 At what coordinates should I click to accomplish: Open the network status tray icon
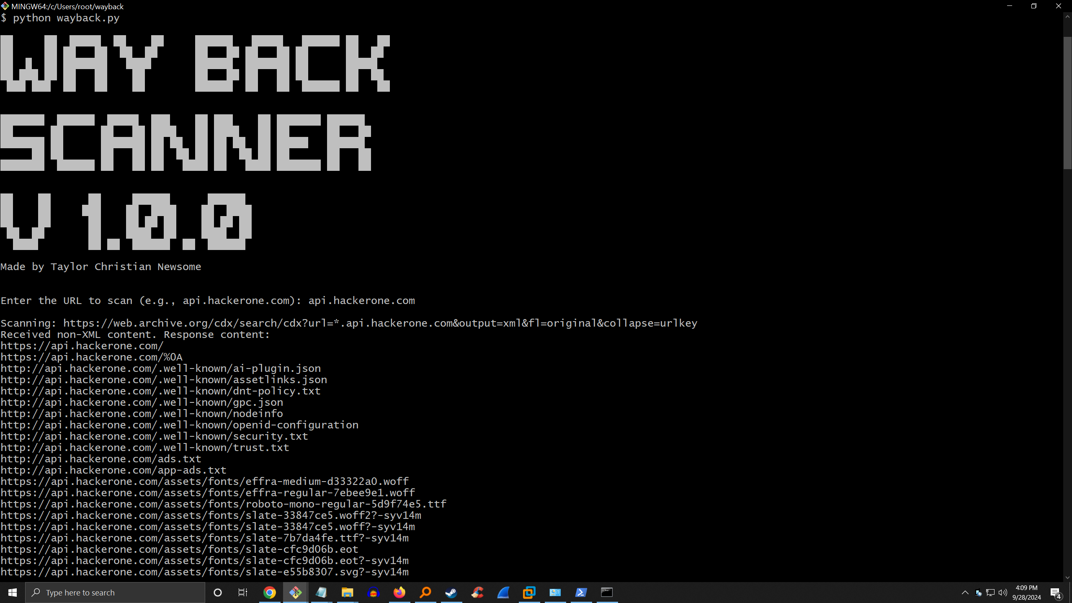coord(990,593)
